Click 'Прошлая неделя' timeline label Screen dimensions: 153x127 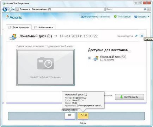click(69, 110)
